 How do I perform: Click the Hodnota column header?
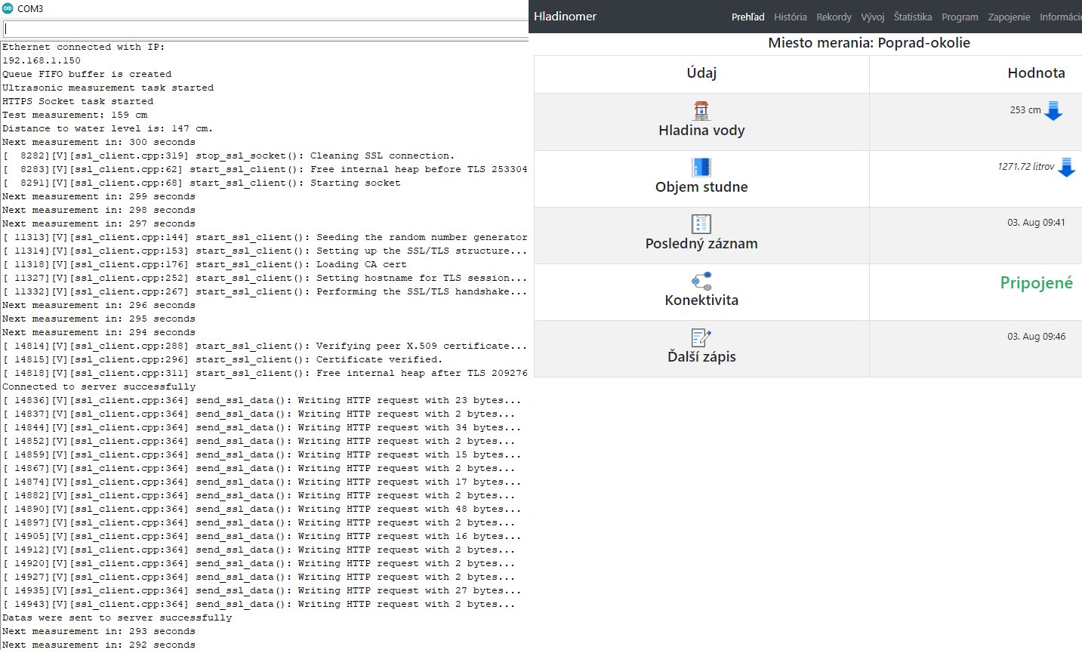(x=1036, y=73)
